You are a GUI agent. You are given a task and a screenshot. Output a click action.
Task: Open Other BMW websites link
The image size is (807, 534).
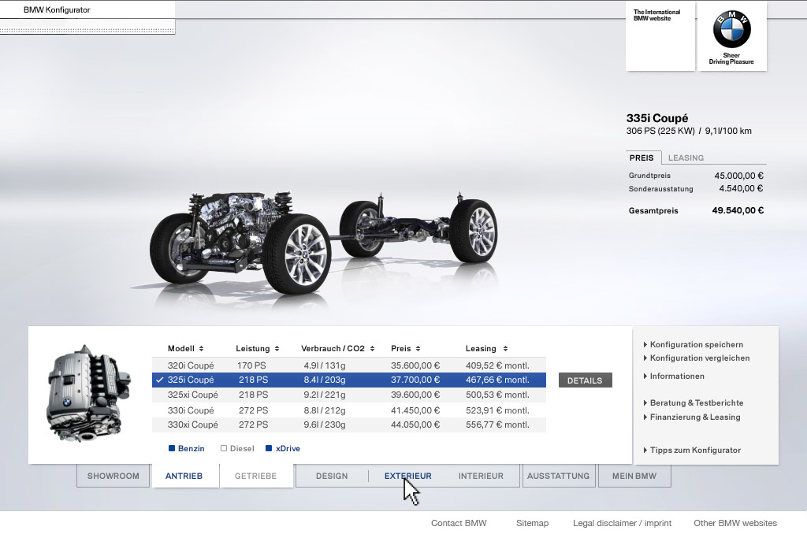click(735, 523)
